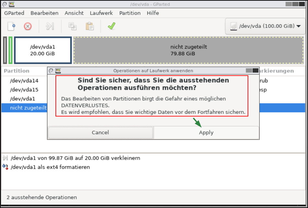Click the green Apply All Operations checkmark
This screenshot has height=208, width=308.
click(111, 26)
